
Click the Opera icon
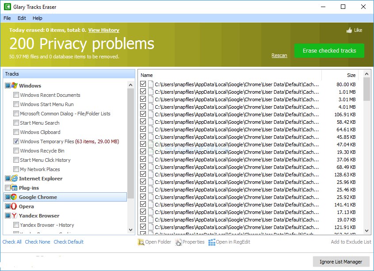pos(14,206)
